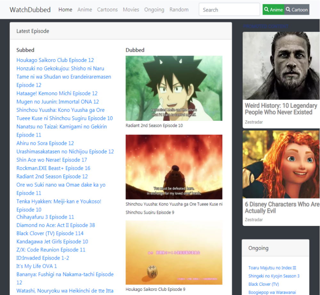Open Boogiepop wa Warawanai
This screenshot has height=295, width=320.
pyautogui.click(x=272, y=292)
